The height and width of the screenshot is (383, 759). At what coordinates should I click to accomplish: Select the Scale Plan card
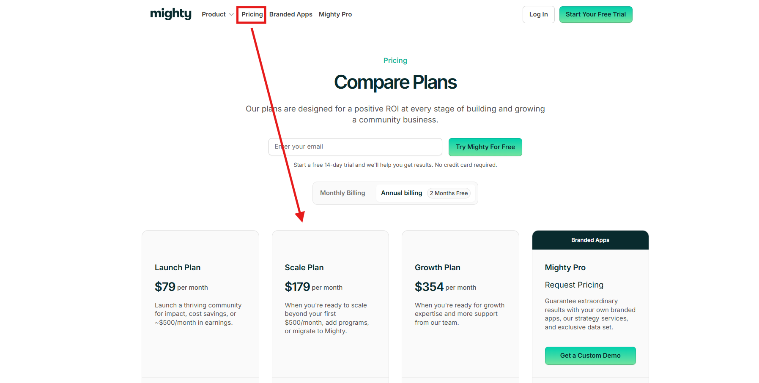click(x=330, y=304)
